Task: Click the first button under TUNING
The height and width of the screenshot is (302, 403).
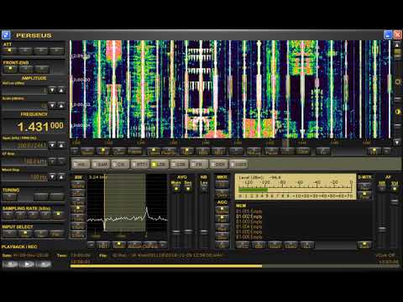Action: point(10,197)
